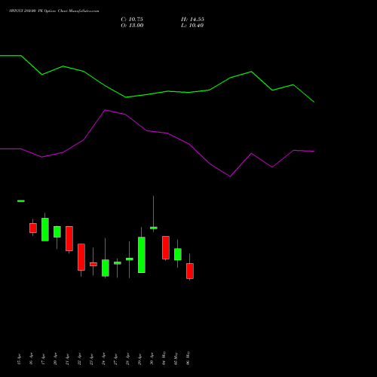Click the 06 May date label

(x=188, y=358)
